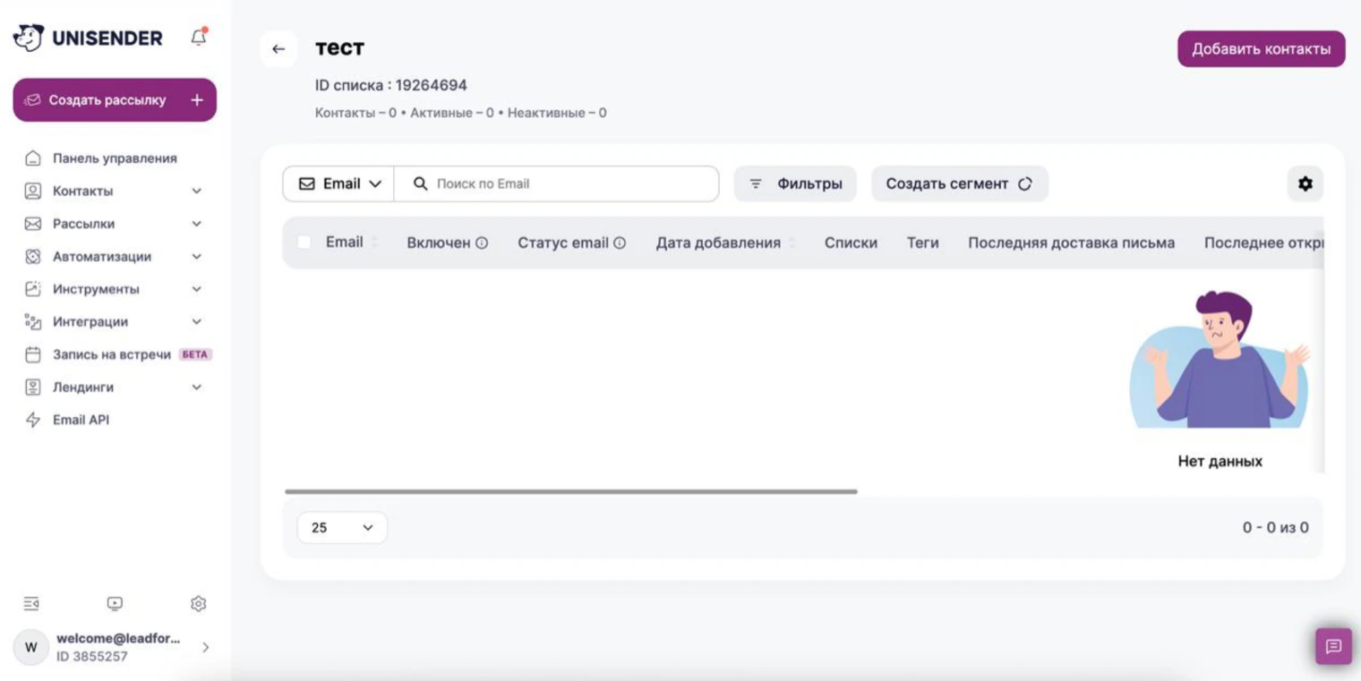Open account menu chevron beside welcome@leadfor
This screenshot has width=1361, height=681.
(205, 647)
